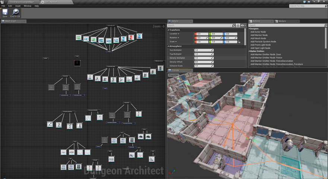Open the Location type dropdown arrow

[x=179, y=34]
